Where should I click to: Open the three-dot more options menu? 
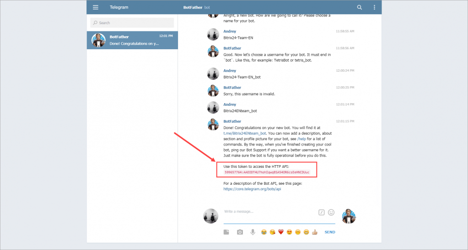[x=374, y=7]
